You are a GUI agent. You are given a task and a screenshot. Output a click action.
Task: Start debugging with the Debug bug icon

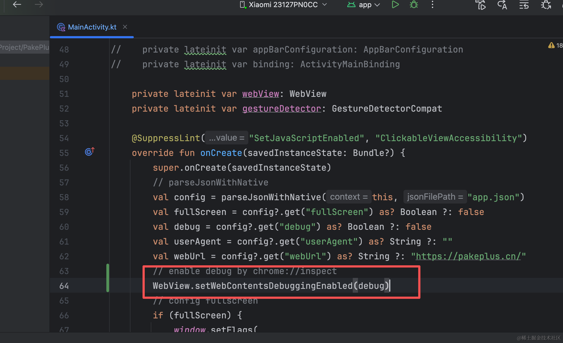[x=414, y=5]
